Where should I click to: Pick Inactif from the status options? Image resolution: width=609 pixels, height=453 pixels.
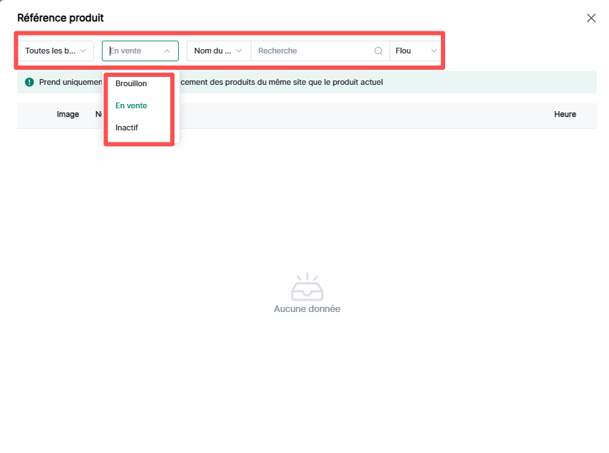pyautogui.click(x=127, y=127)
